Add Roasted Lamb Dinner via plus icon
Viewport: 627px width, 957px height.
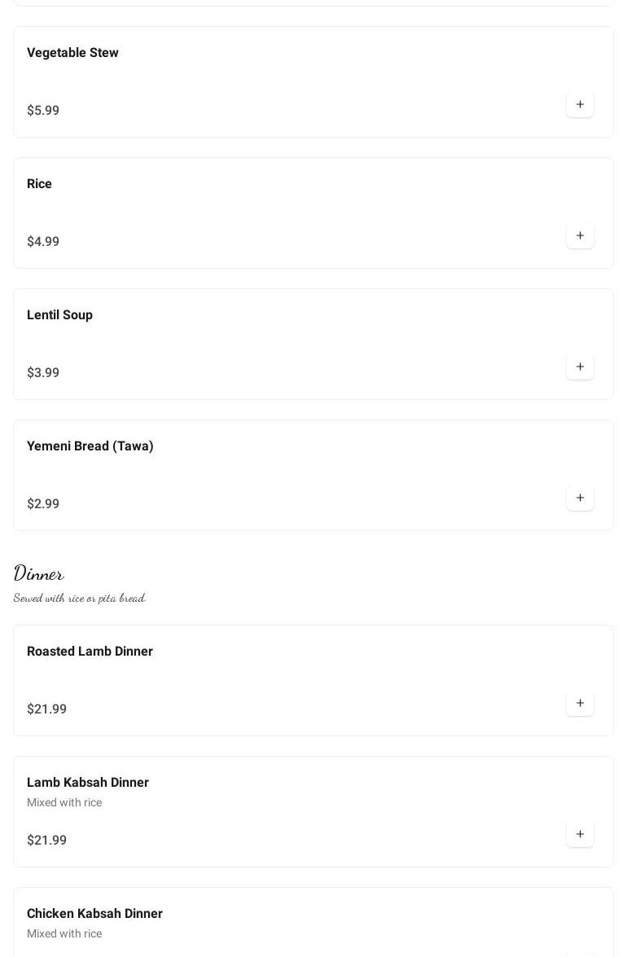pyautogui.click(x=580, y=703)
